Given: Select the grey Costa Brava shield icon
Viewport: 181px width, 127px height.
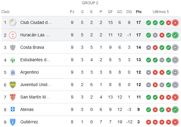Looking at the screenshot, I should [x=13, y=48].
